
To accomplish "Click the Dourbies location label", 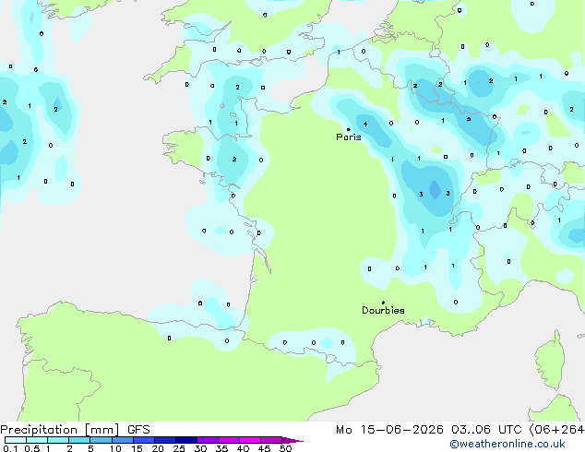I will pyautogui.click(x=383, y=310).
